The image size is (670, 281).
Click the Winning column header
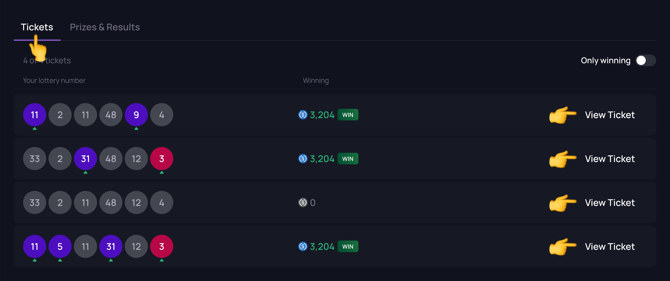(316, 81)
